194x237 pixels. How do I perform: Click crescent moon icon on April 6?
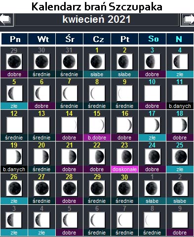pos(41,93)
